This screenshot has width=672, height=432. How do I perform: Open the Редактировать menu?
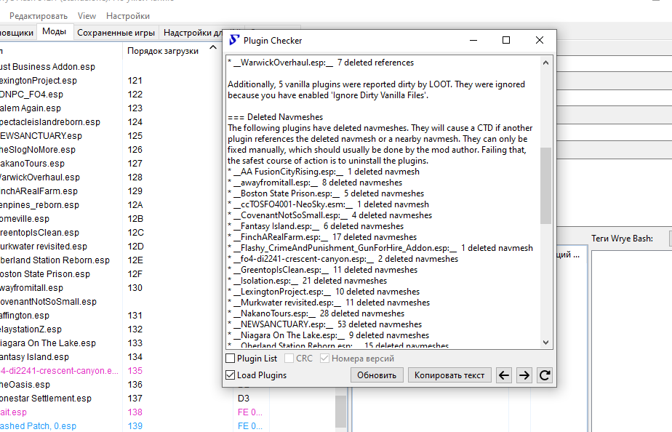tap(39, 15)
